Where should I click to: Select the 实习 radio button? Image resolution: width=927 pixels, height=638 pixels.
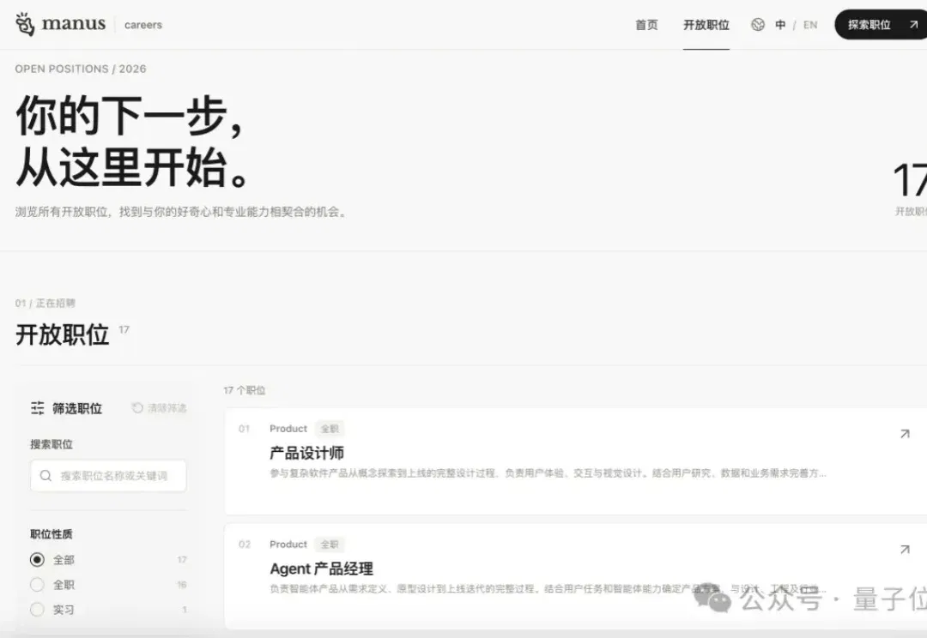(x=37, y=610)
